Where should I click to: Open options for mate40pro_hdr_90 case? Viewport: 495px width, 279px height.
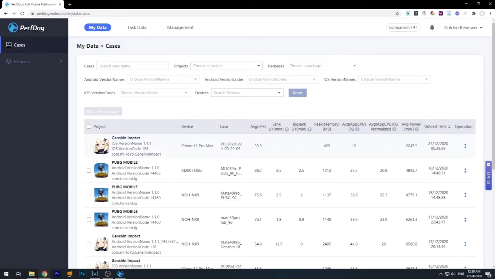coord(465,220)
